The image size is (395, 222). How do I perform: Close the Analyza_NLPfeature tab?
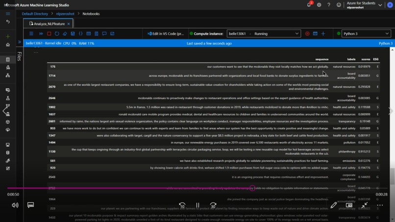69,24
